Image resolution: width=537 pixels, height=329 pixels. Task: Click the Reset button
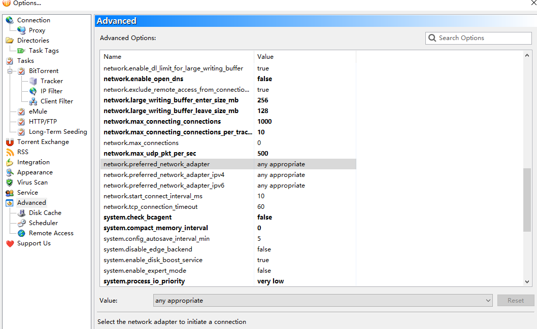pos(515,301)
